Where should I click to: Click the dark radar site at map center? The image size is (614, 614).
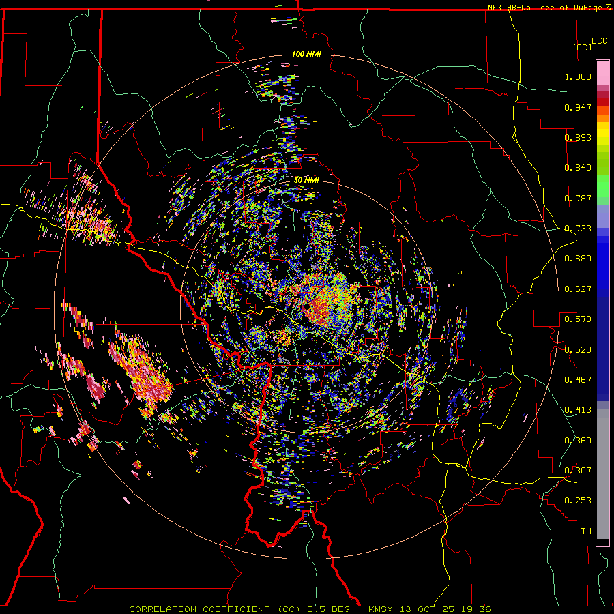tap(306, 306)
